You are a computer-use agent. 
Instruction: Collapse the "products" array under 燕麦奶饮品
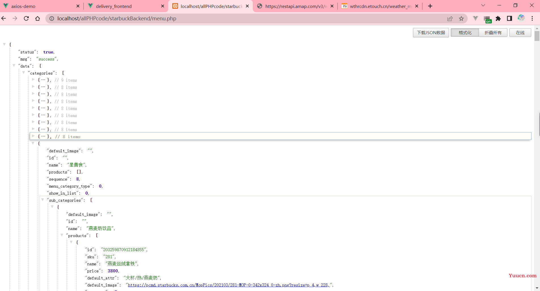click(62, 235)
